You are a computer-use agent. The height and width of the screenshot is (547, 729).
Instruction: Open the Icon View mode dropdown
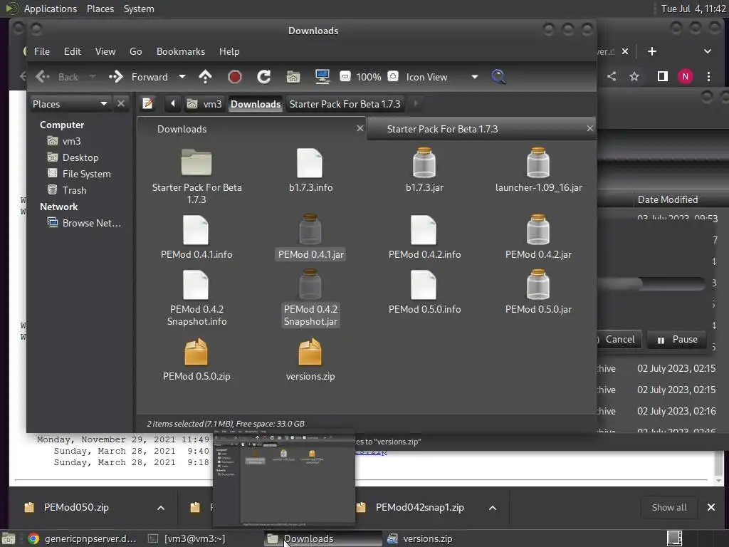[x=440, y=77]
